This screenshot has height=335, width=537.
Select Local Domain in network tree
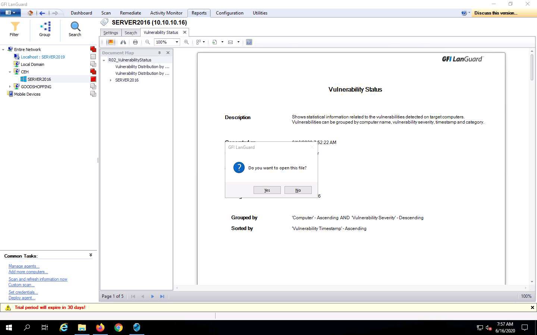[x=32, y=64]
